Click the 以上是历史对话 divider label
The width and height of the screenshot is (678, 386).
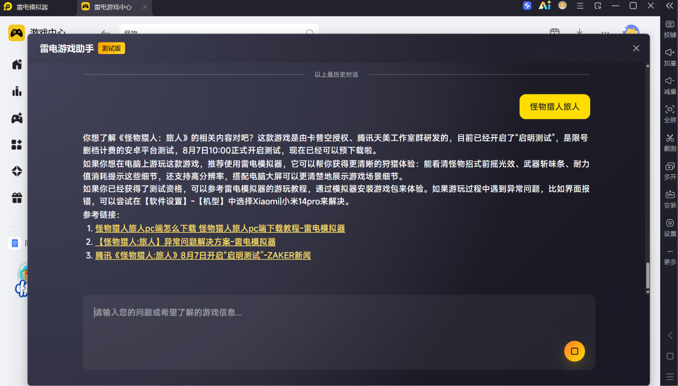[x=336, y=75]
